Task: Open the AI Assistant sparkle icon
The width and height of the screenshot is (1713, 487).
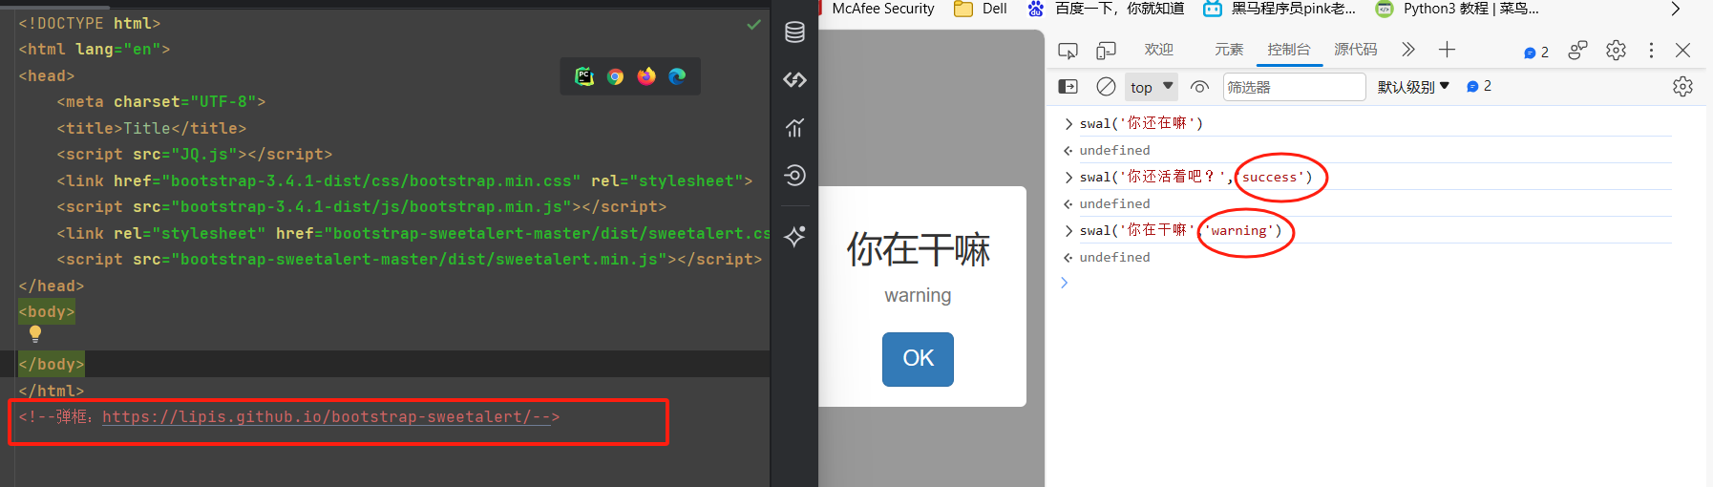Action: (794, 236)
